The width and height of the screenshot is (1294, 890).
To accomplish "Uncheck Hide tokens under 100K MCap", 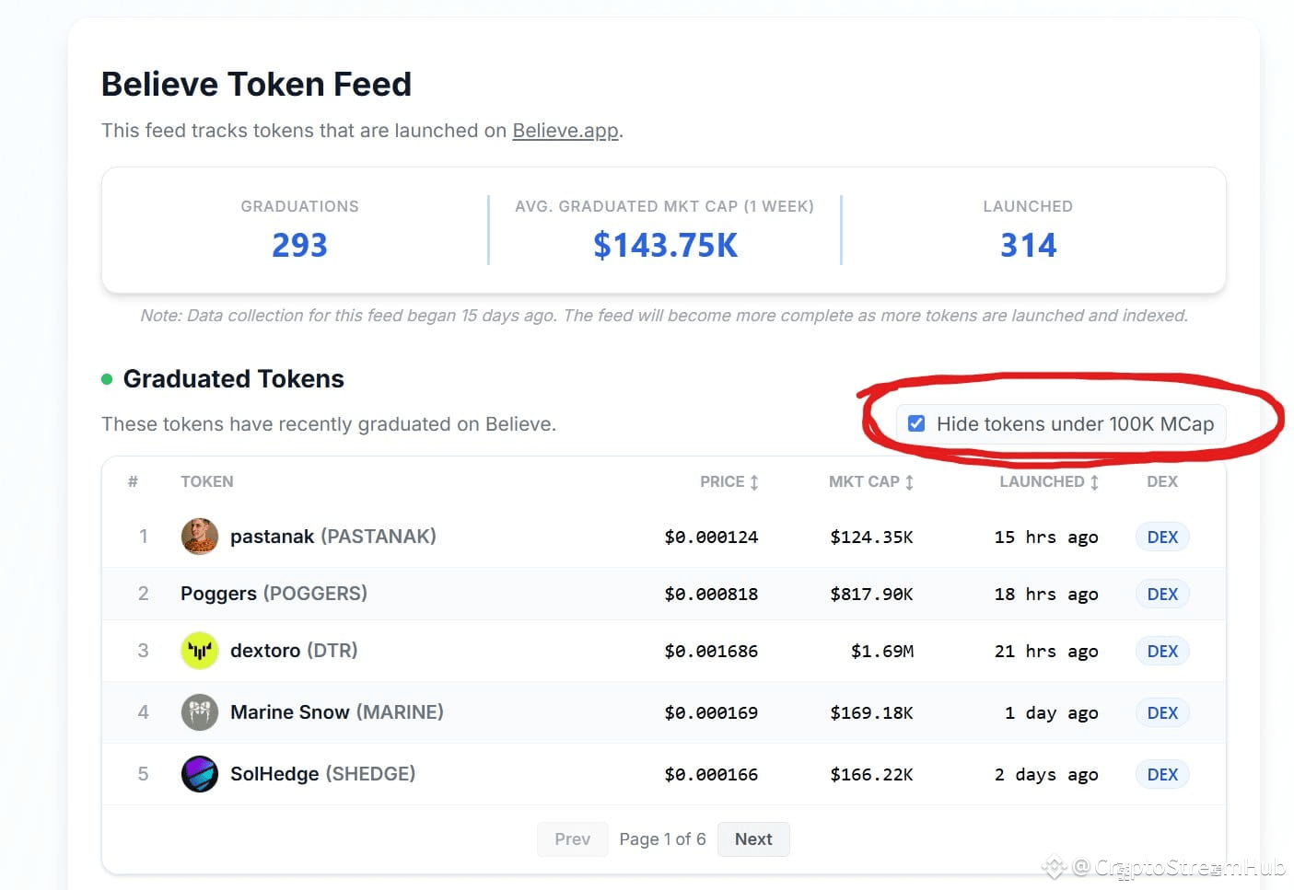I will [x=916, y=423].
